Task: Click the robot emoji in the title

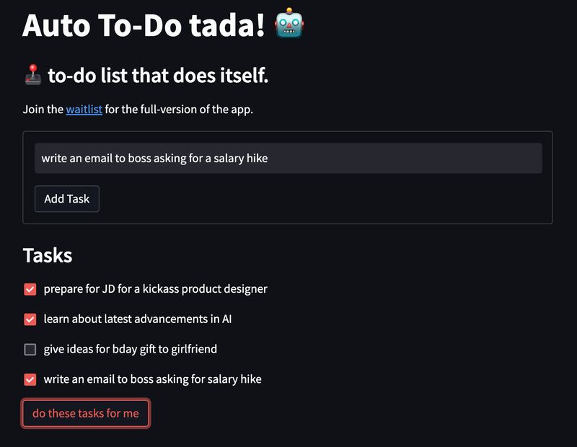Action: tap(289, 23)
